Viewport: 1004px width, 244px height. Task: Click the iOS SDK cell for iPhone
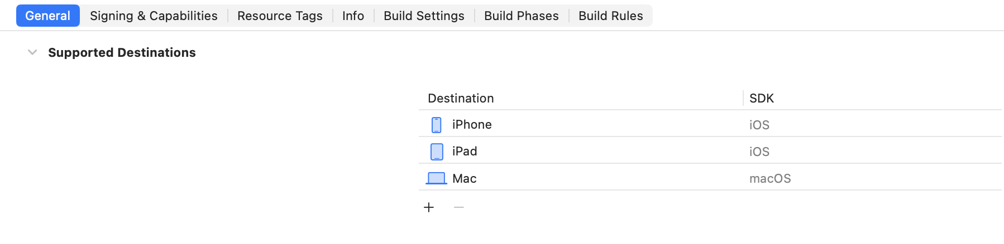pyautogui.click(x=759, y=125)
